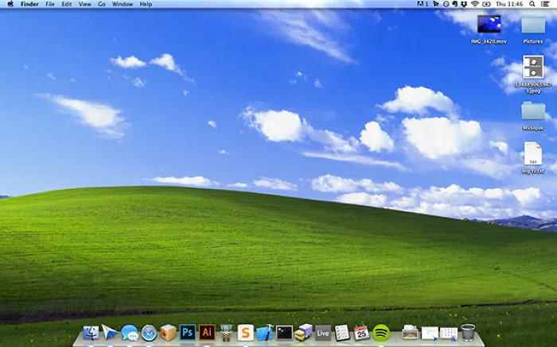Viewport: 557px width, 347px height.
Task: Click the Thu 11:46 clock
Action: point(509,4)
